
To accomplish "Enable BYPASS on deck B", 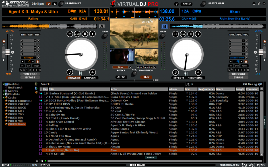I will [239, 77].
